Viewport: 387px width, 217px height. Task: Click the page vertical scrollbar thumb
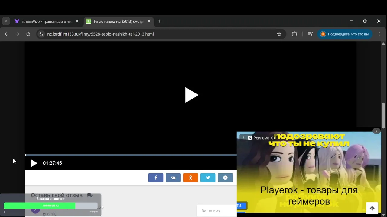pos(384,116)
